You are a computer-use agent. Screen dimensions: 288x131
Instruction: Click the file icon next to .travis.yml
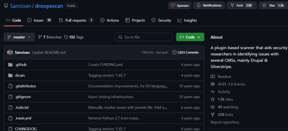click(10, 118)
